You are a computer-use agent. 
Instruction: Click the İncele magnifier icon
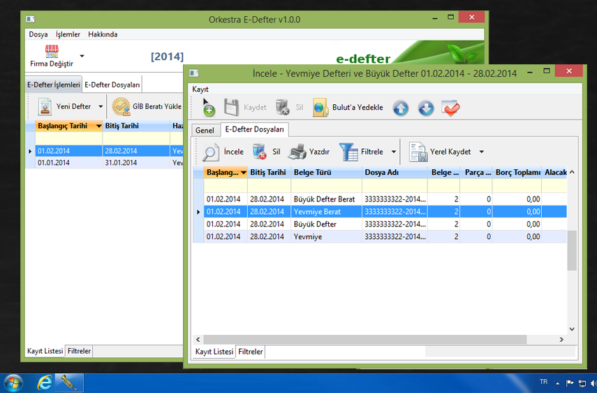(x=211, y=152)
